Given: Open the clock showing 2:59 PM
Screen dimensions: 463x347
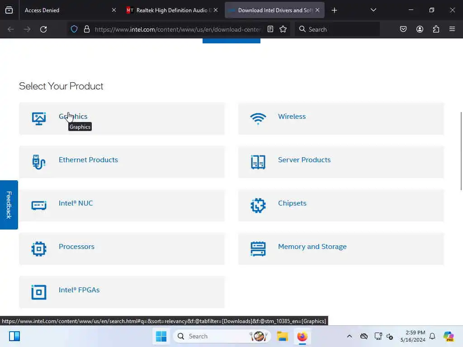Looking at the screenshot, I should (412, 336).
